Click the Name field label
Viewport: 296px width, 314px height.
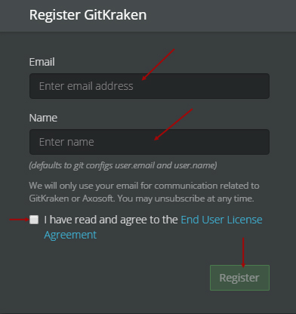coord(43,118)
